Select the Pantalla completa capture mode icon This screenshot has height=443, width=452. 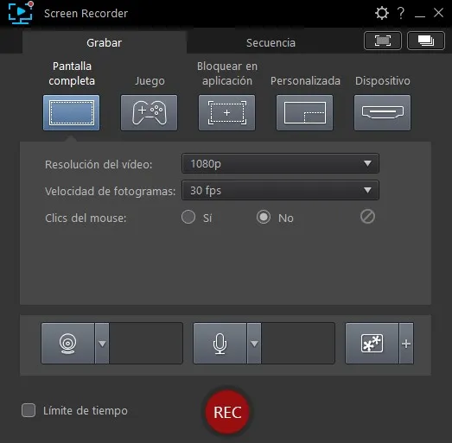click(72, 112)
